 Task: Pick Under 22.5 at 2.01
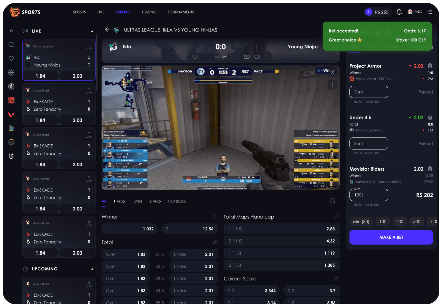(x=194, y=266)
